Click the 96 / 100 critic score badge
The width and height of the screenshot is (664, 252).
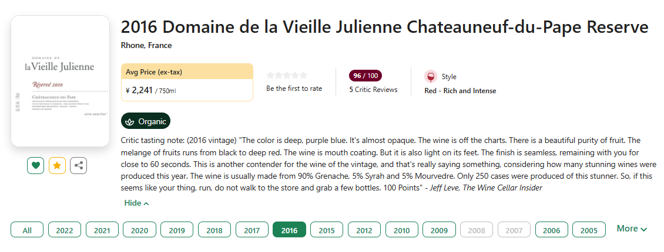tap(365, 76)
